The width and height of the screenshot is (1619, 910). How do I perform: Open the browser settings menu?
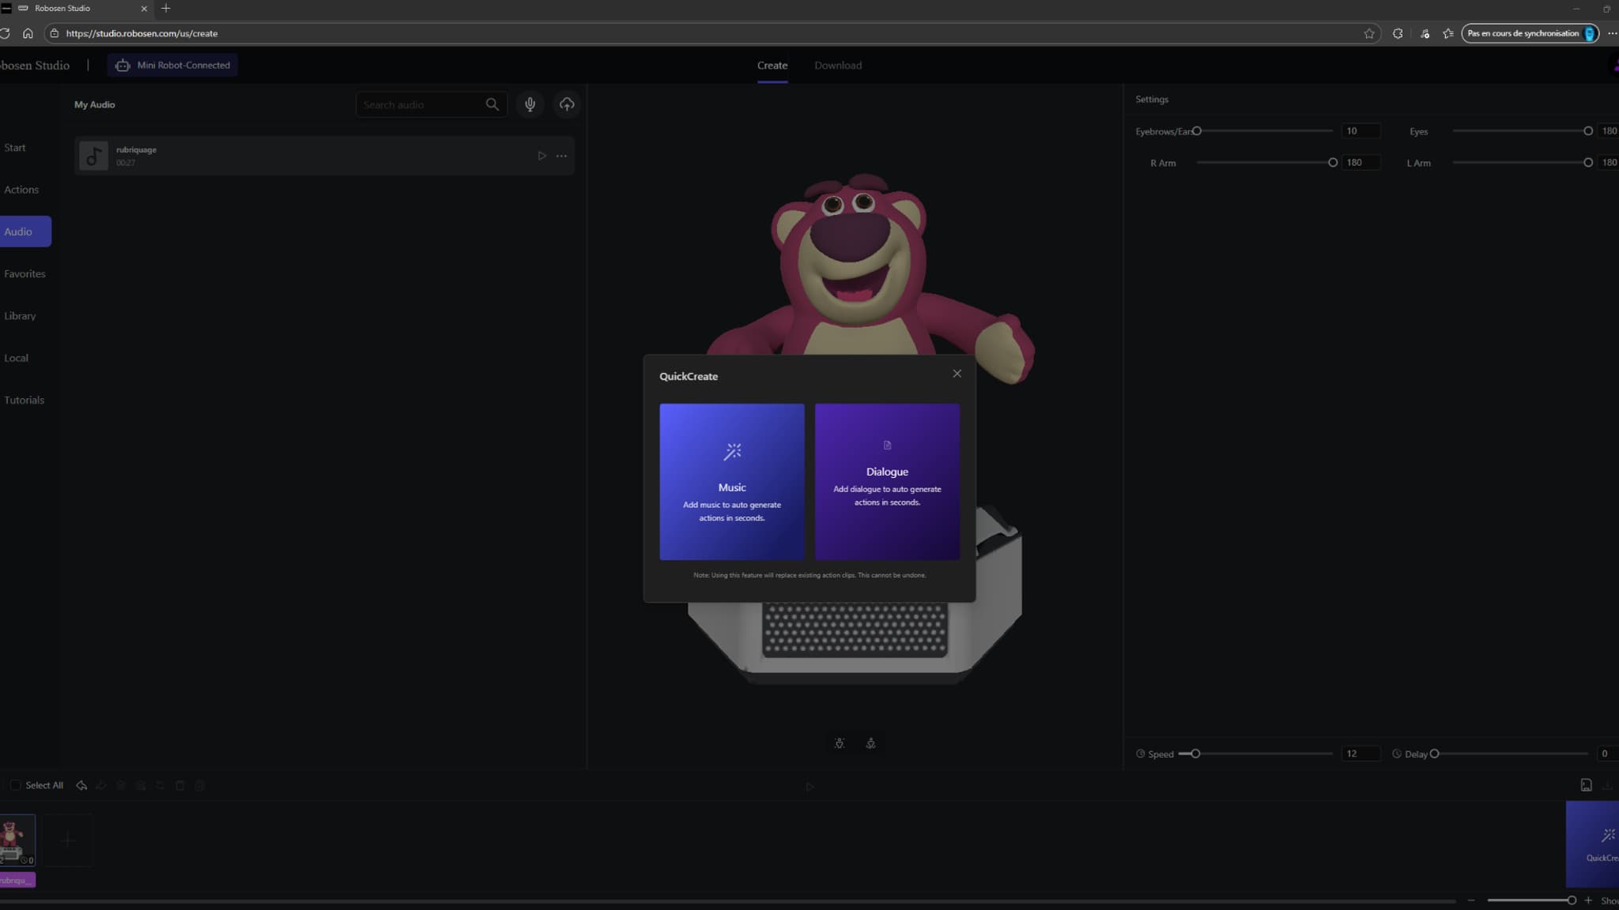1613,33
